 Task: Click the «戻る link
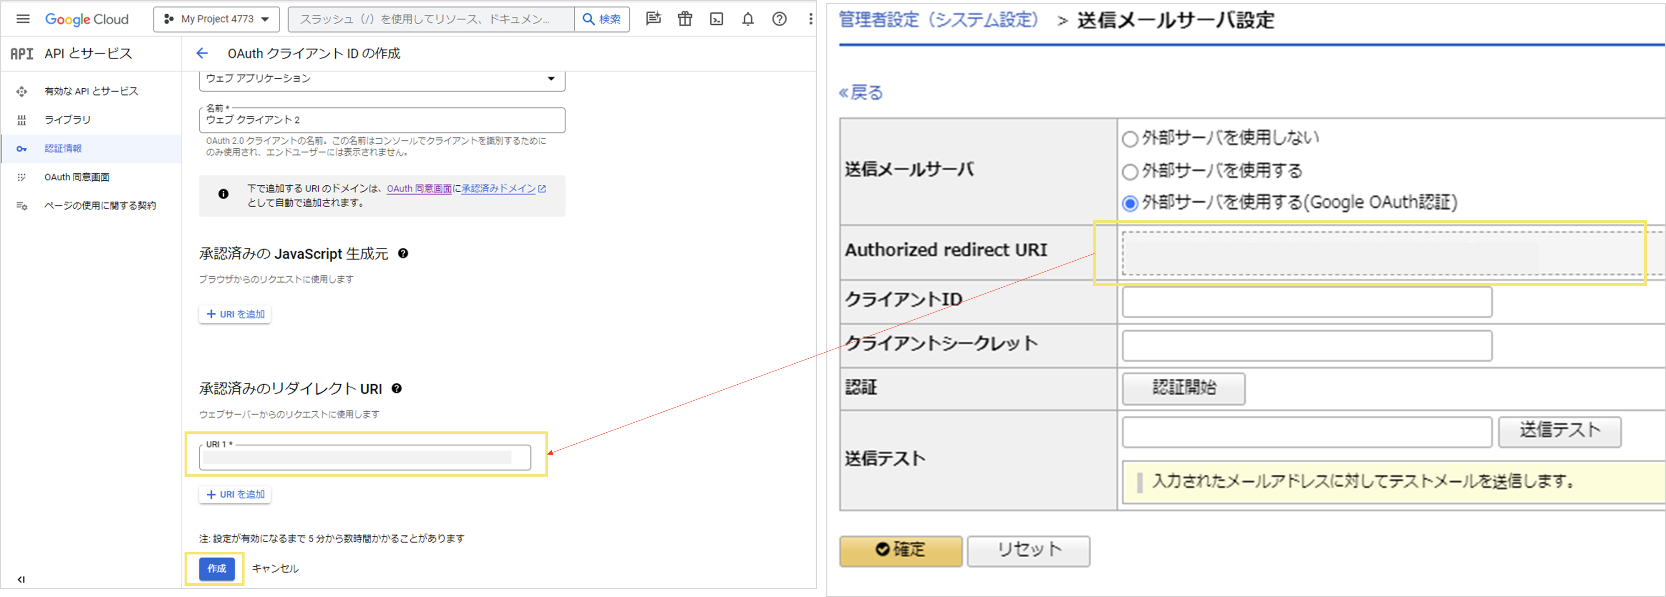coord(861,92)
